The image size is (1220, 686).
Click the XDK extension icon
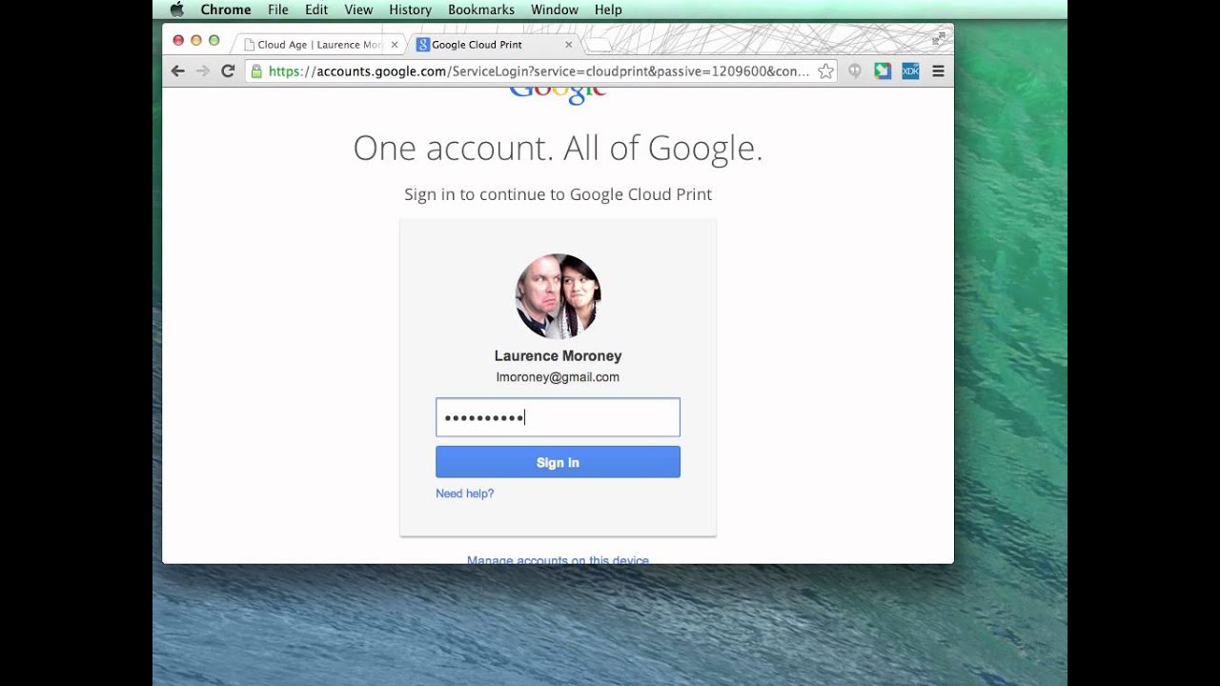coord(910,71)
